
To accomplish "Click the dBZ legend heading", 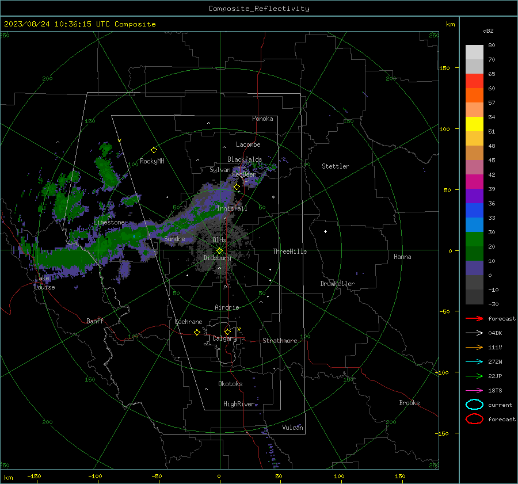I will 488,31.
